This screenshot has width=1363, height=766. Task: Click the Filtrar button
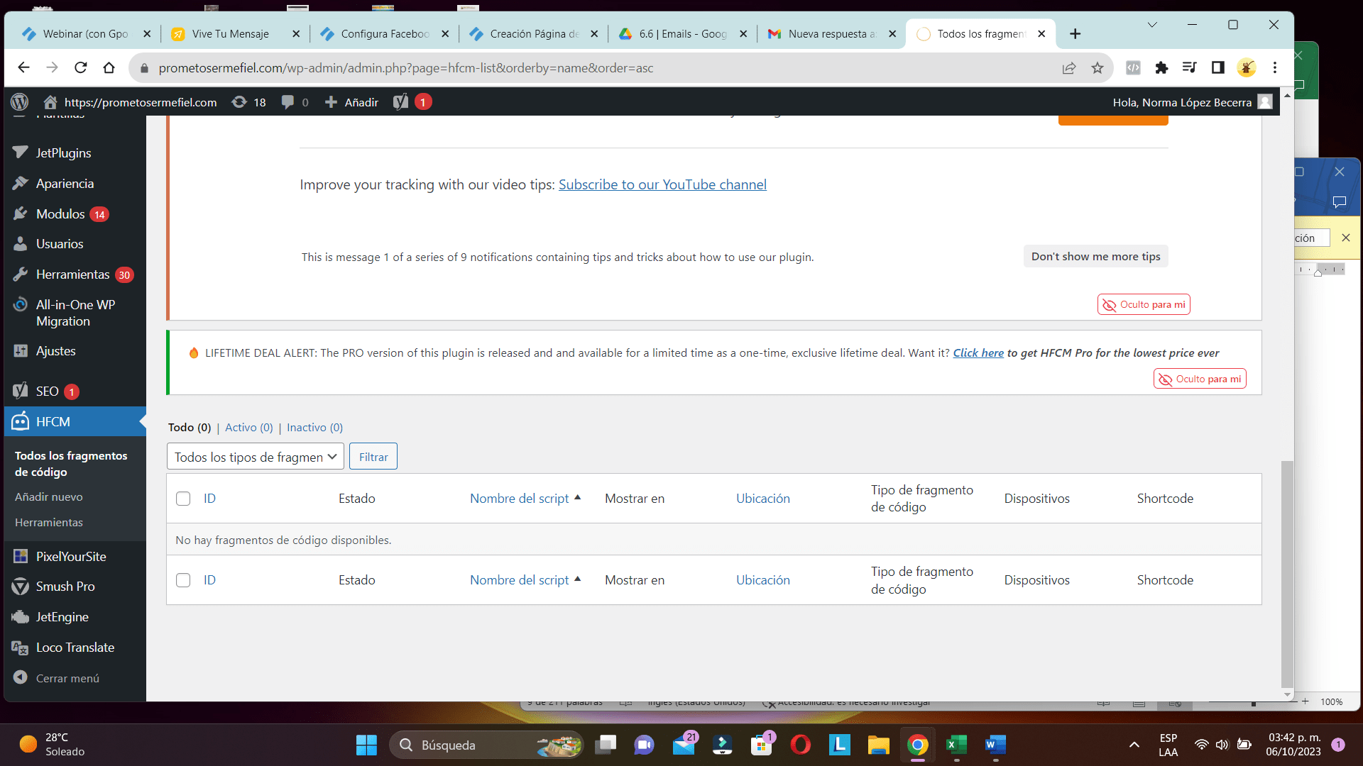pos(373,457)
